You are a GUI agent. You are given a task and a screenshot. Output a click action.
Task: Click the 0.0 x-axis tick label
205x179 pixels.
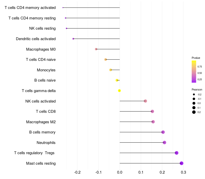tap(120, 172)
